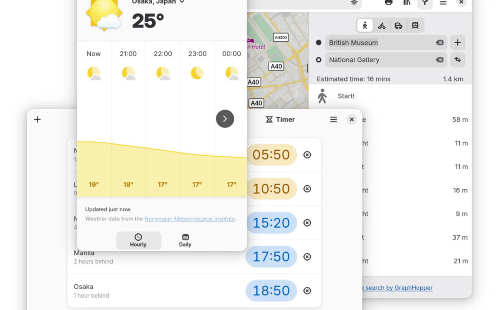Click the 37 m route step distance

point(460,237)
